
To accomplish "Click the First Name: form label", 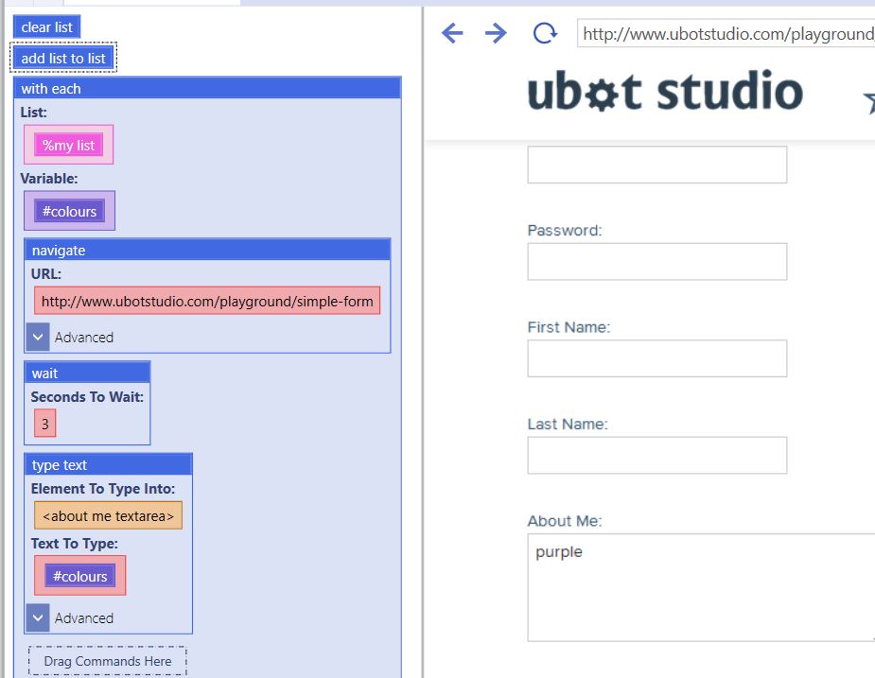I will [569, 327].
